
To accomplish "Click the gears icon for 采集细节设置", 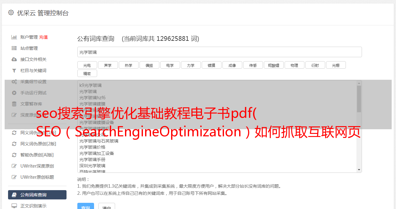I will coord(14,82).
